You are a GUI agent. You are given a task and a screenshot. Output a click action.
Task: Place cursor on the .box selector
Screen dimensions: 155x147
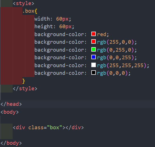click(28, 11)
